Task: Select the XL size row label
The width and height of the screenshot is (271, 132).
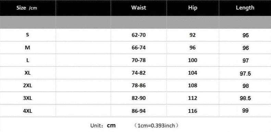Action: [x=27, y=73]
